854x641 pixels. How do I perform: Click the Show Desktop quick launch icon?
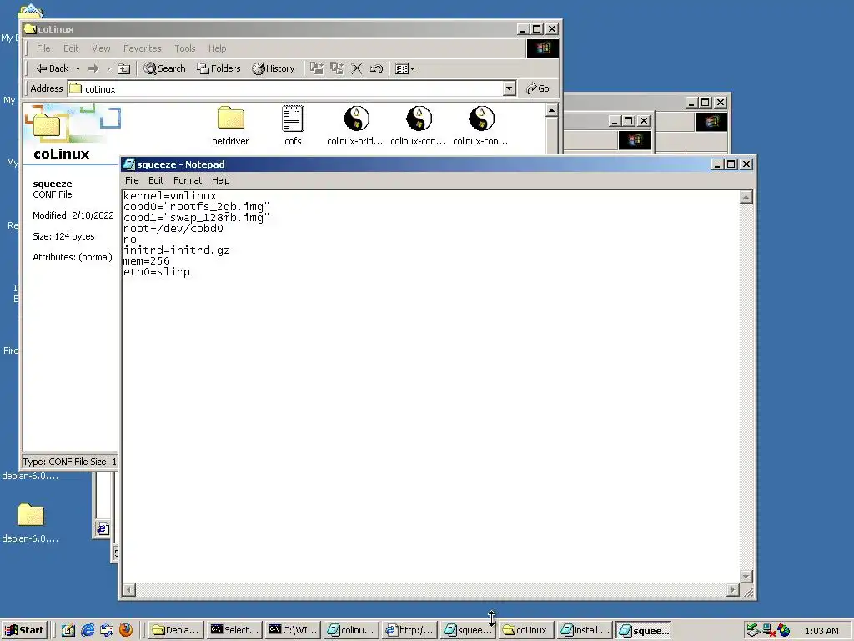(x=68, y=630)
